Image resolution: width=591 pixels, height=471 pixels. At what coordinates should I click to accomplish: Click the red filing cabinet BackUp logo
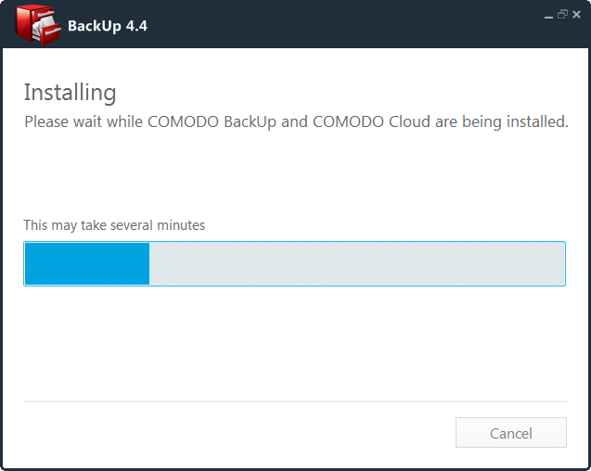(x=38, y=25)
